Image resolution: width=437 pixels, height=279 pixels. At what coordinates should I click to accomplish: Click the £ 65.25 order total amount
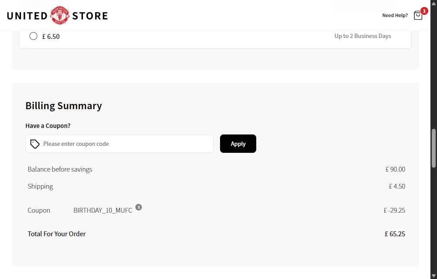(x=395, y=234)
